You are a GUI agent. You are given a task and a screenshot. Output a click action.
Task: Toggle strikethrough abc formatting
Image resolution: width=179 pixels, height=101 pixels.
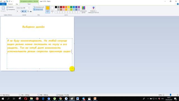[31, 11]
